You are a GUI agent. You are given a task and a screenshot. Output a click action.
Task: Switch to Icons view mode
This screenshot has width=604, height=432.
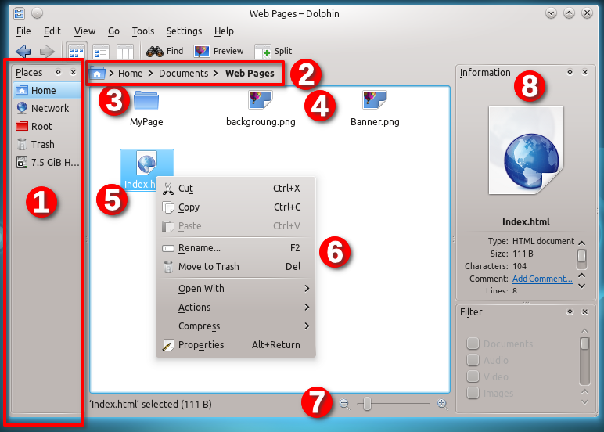pos(77,52)
